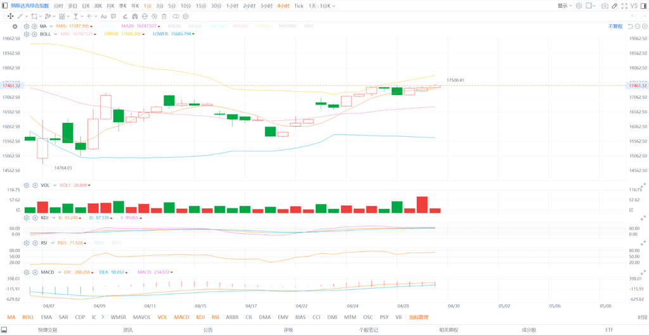Click the 不复权 adjustment link
Image resolution: width=649 pixels, height=335 pixels.
[615, 26]
